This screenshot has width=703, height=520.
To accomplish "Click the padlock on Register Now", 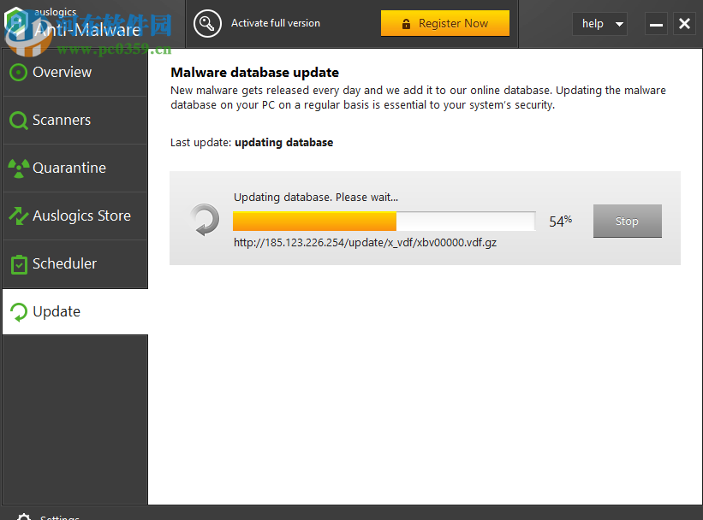I will (x=405, y=23).
